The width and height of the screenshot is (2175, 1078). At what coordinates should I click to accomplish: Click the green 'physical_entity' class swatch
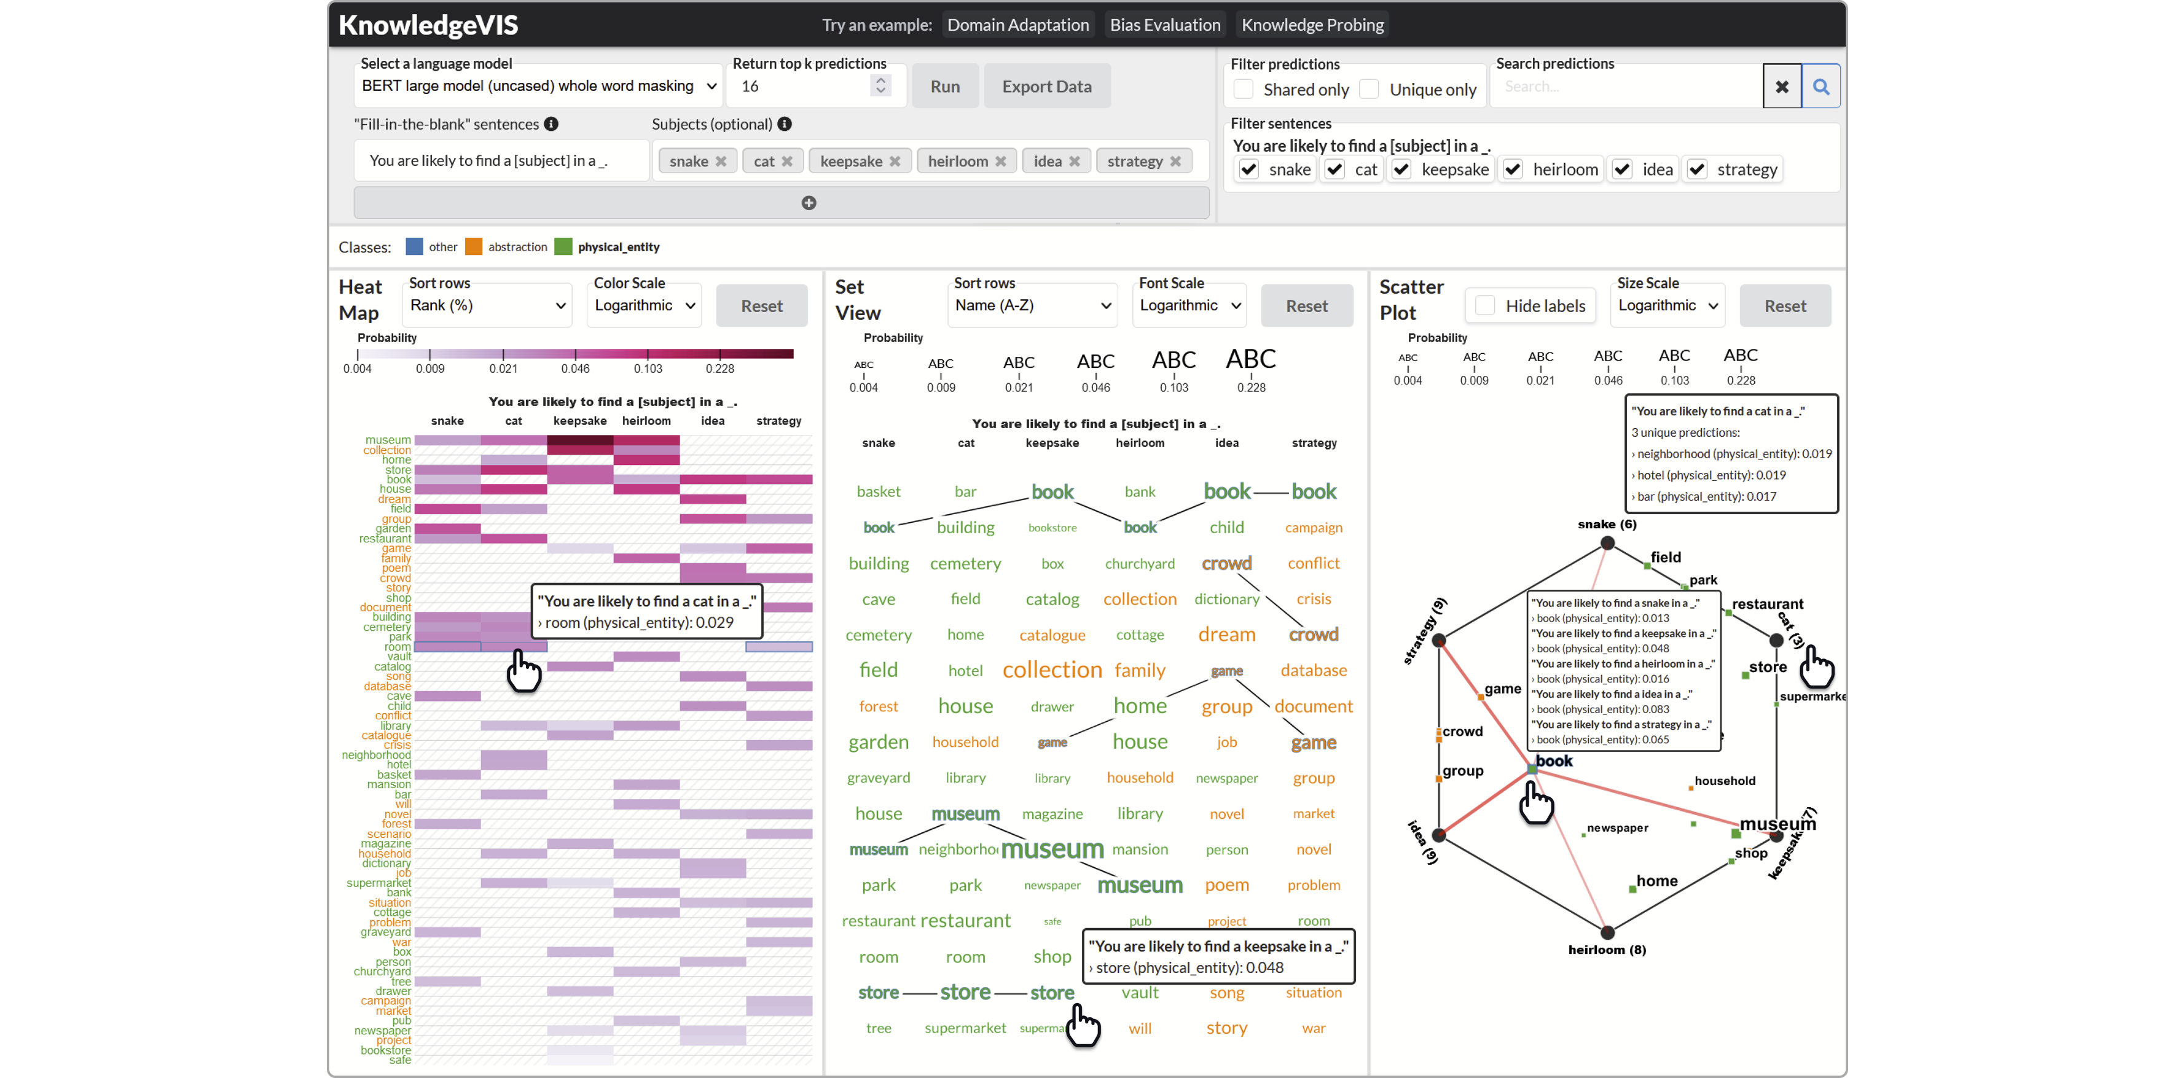click(563, 246)
